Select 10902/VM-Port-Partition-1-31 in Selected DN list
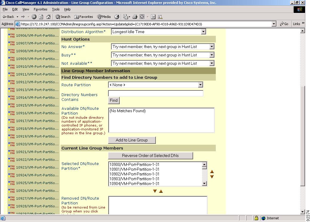This screenshot has height=222, width=311. [135, 174]
